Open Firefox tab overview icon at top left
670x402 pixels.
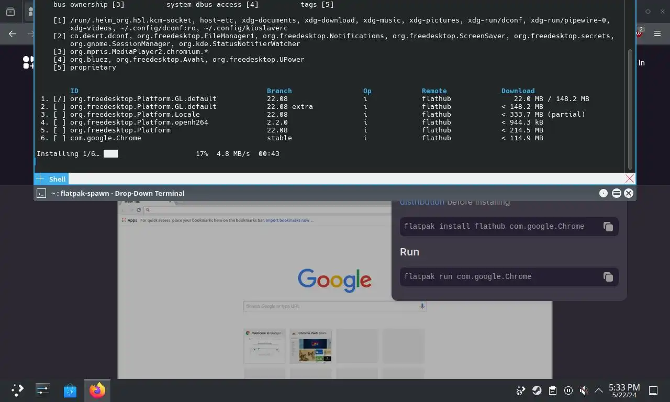click(10, 12)
